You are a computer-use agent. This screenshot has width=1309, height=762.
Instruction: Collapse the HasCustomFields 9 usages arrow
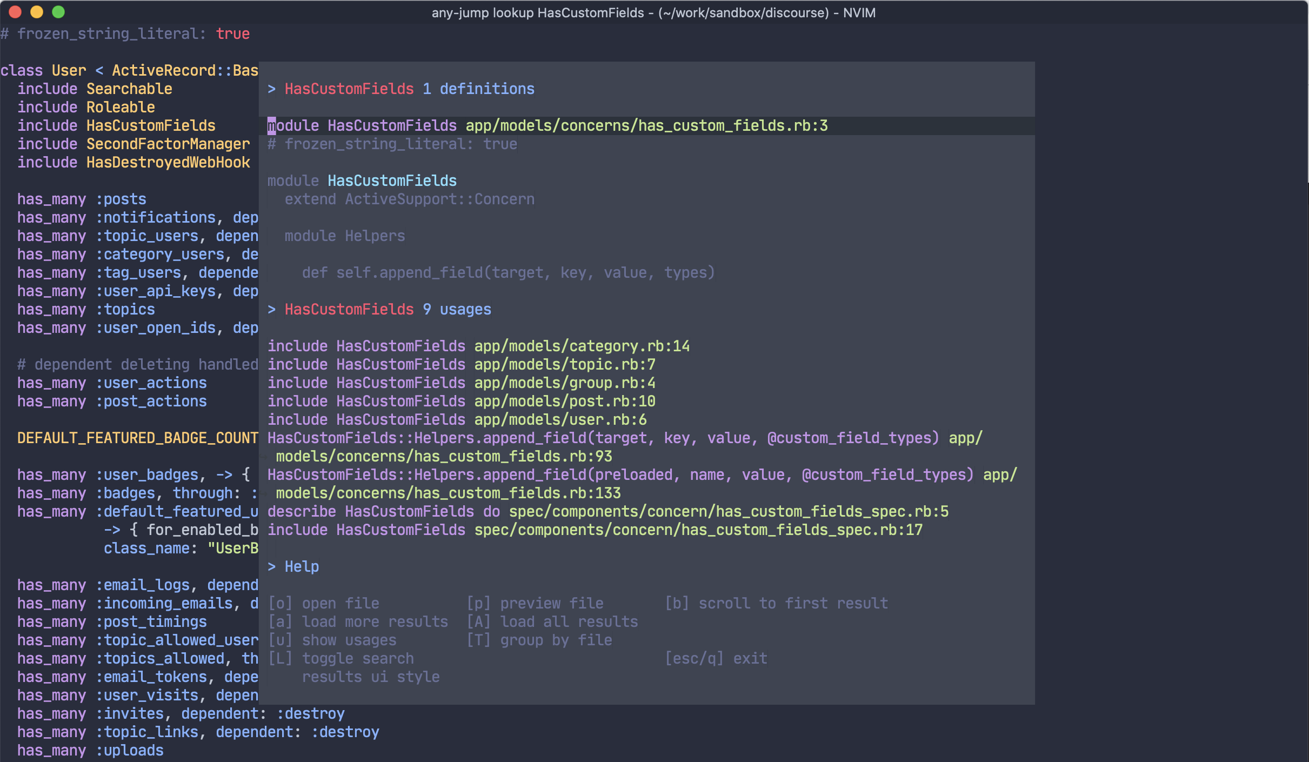coord(272,310)
